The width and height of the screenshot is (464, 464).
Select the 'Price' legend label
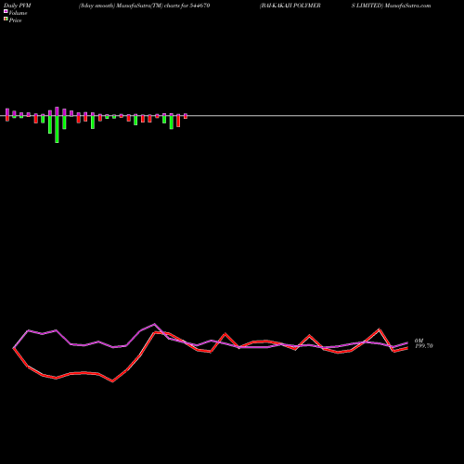(x=15, y=20)
